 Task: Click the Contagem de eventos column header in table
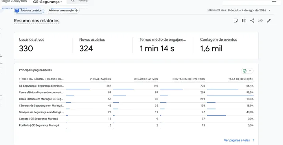(189, 79)
